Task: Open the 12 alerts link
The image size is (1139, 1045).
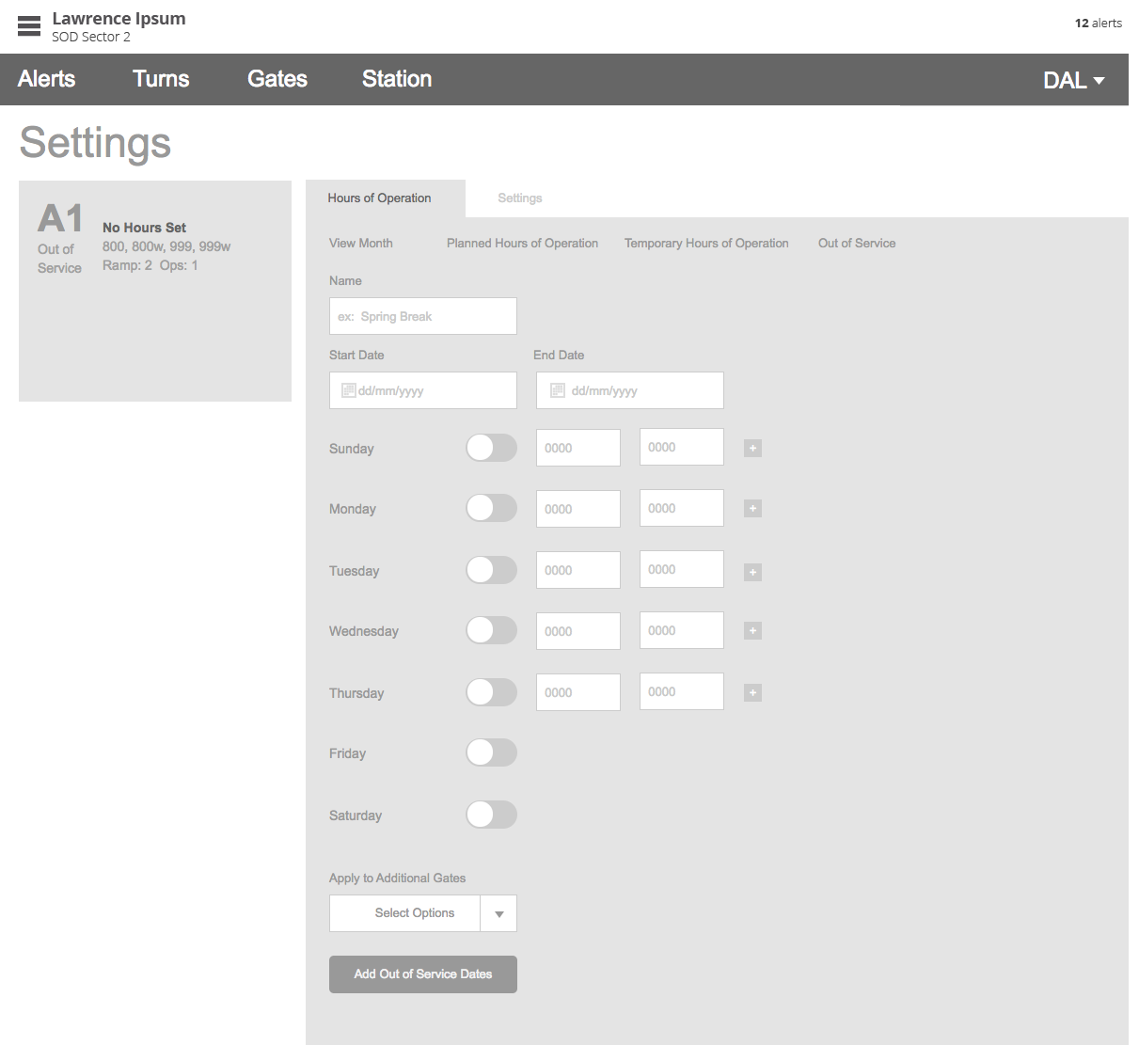Action: [1099, 23]
